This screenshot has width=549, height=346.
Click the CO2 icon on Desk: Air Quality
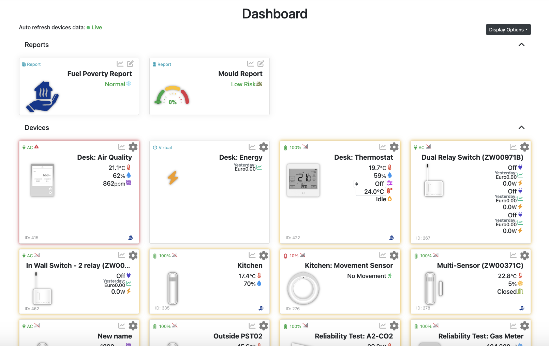tap(129, 183)
